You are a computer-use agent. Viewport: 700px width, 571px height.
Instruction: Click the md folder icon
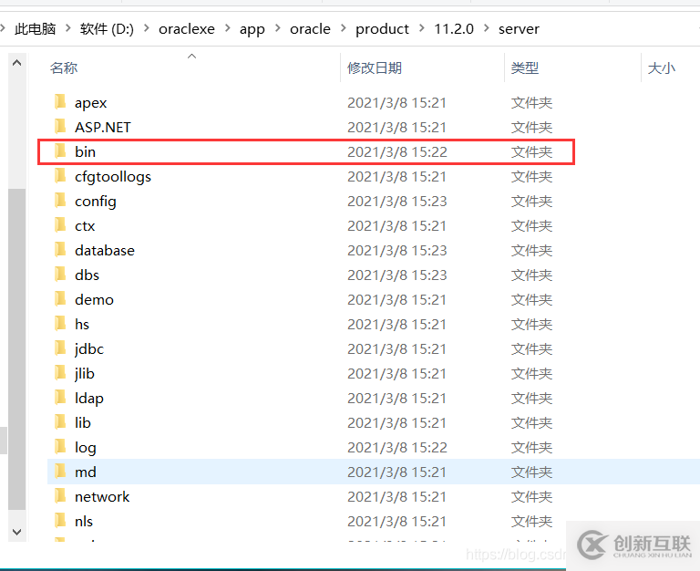pyautogui.click(x=60, y=472)
